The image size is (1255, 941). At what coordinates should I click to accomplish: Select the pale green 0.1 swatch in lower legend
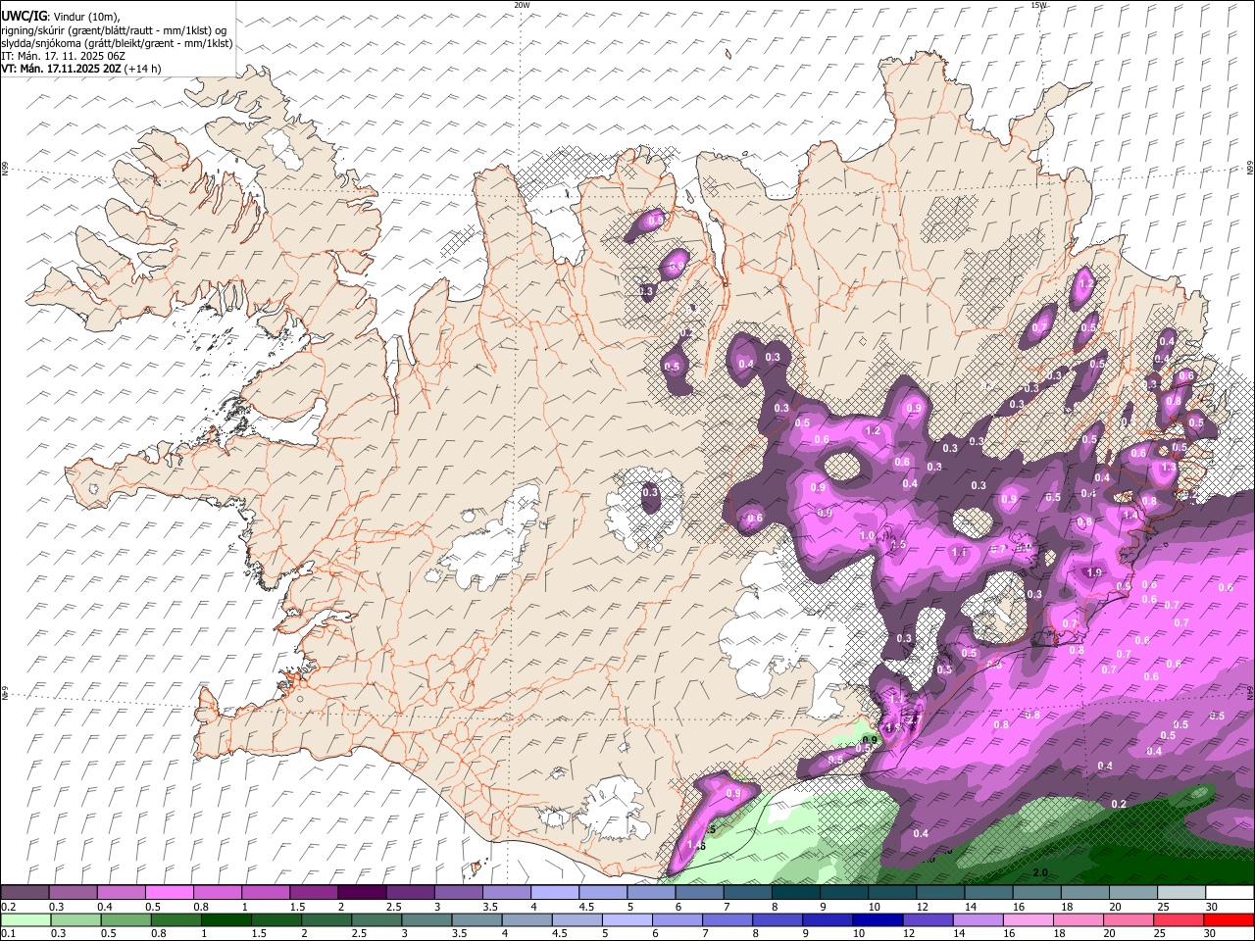coord(25,919)
